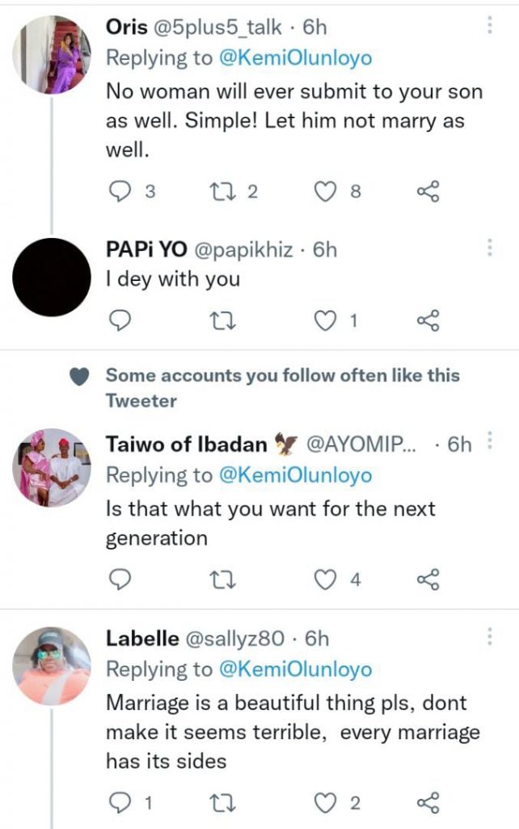
Task: Reply to Oris's tweet
Action: [x=119, y=191]
